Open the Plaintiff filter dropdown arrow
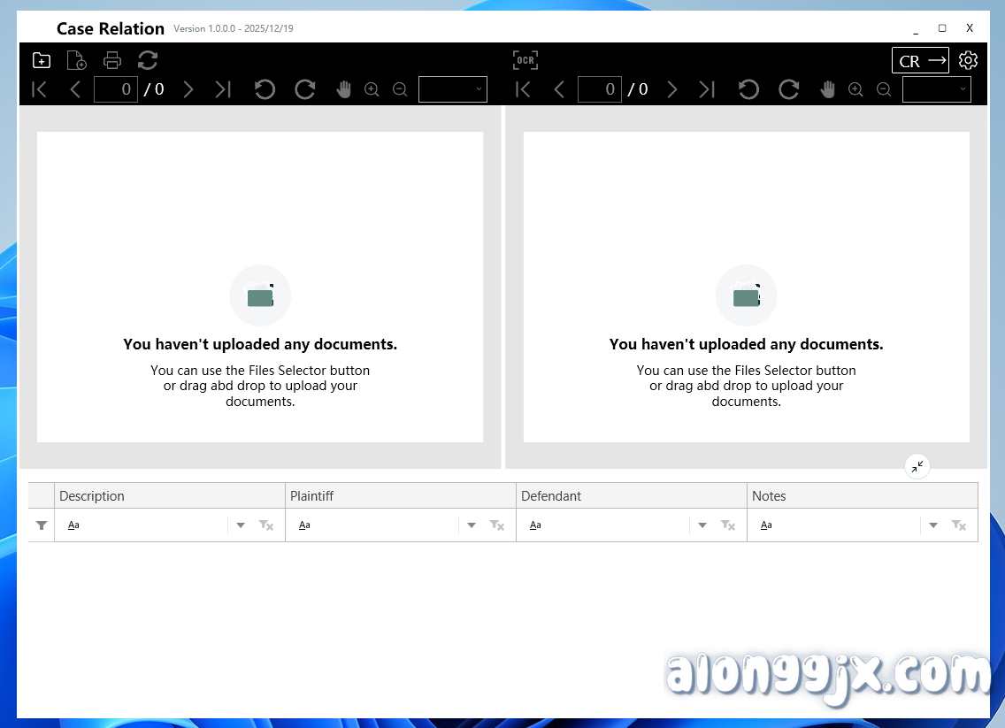Viewport: 1005px width, 728px height. 472,525
